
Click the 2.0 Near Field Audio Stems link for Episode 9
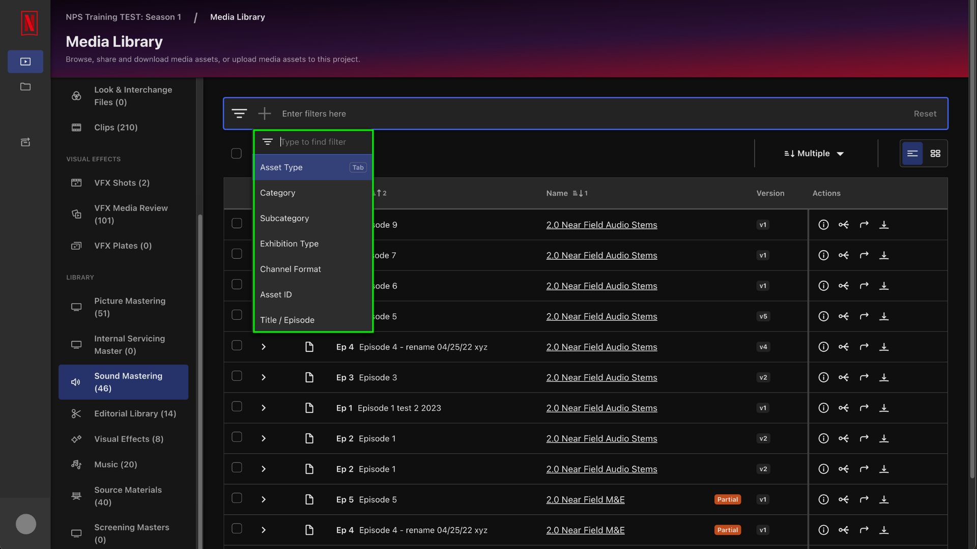click(x=601, y=225)
